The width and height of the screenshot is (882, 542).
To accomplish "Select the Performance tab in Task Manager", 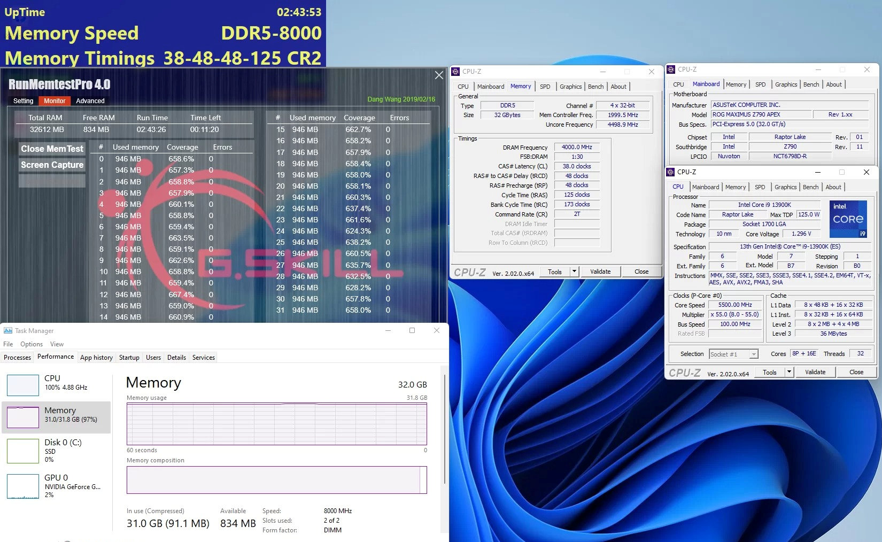I will 56,357.
